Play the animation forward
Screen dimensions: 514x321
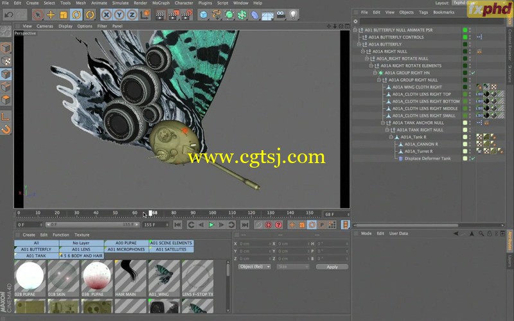pyautogui.click(x=211, y=225)
